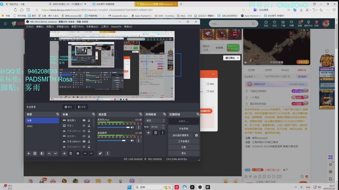Image resolution: width=339 pixels, height=190 pixels.
Task: Move source up in sources panel
Action: [x=85, y=153]
